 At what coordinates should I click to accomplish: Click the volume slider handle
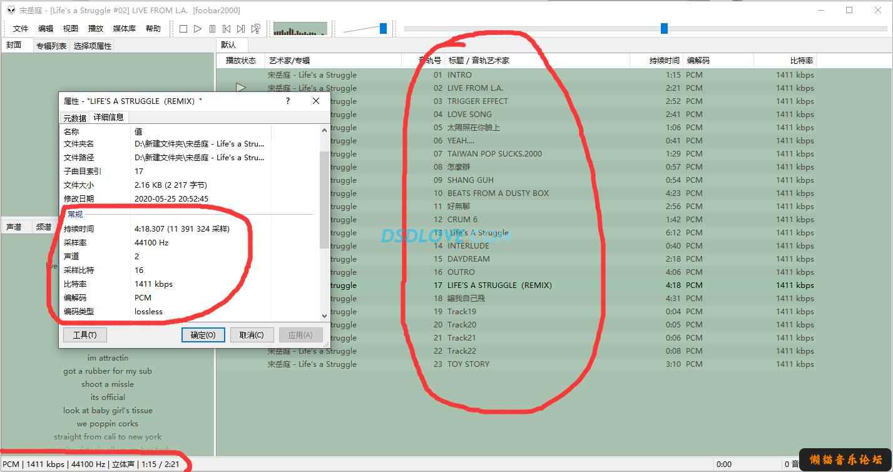383,28
